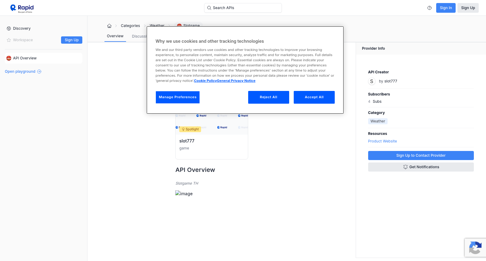486x261 pixels.
Task: Click Manage Preferences button
Action: coord(178,97)
